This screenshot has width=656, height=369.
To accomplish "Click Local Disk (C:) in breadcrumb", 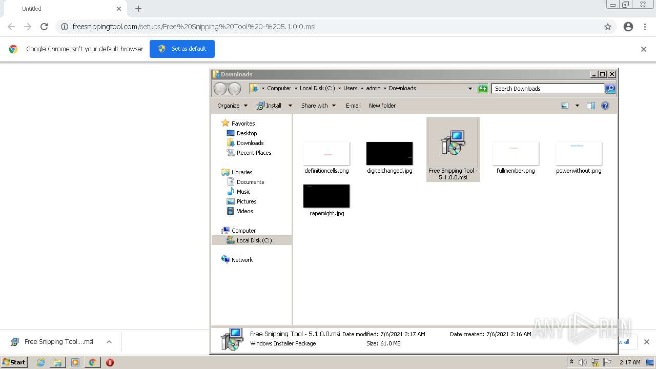I will pyautogui.click(x=317, y=88).
